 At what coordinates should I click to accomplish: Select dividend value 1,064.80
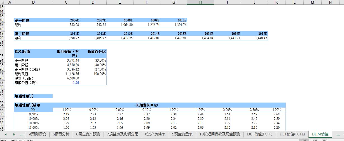120,25
